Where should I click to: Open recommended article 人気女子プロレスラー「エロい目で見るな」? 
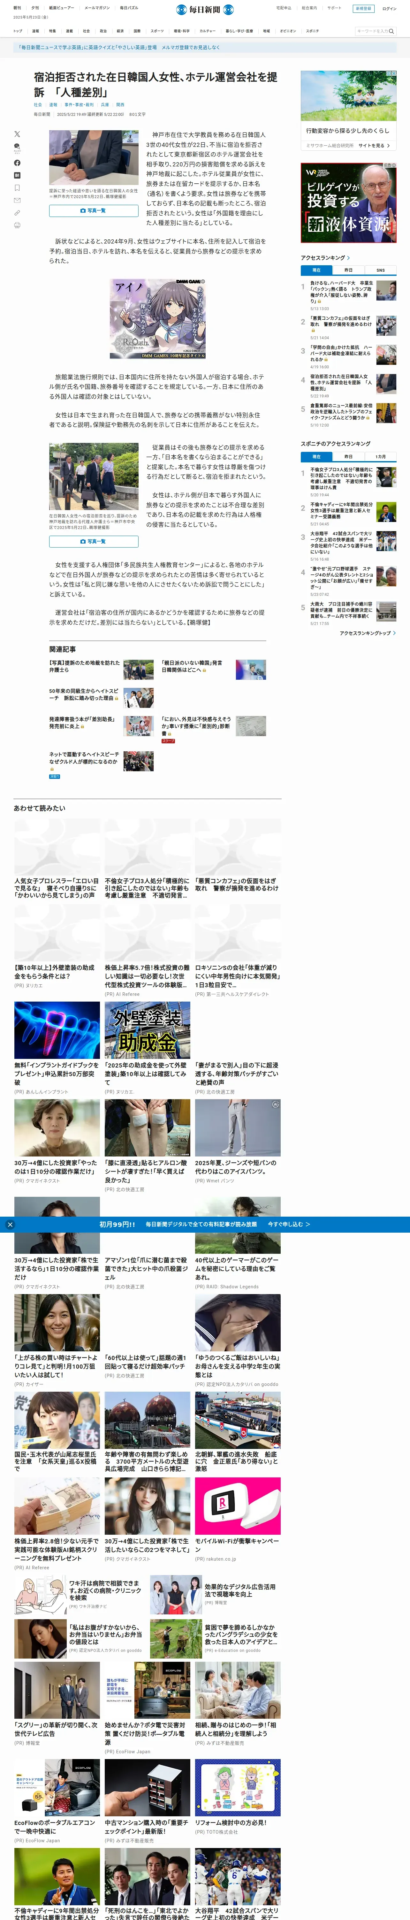click(57, 888)
